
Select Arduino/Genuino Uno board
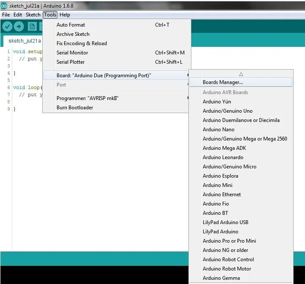click(241, 111)
